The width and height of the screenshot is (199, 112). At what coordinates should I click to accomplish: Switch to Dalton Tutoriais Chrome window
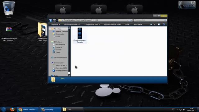[x=28, y=110]
